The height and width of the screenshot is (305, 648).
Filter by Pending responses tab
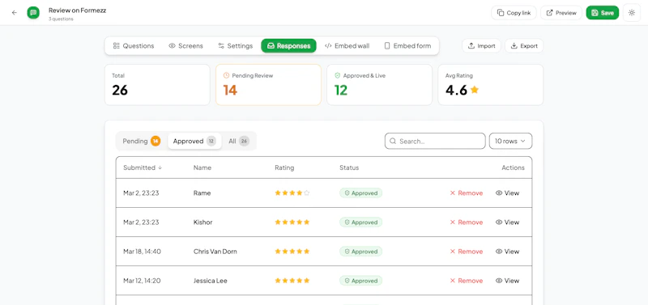coord(141,141)
